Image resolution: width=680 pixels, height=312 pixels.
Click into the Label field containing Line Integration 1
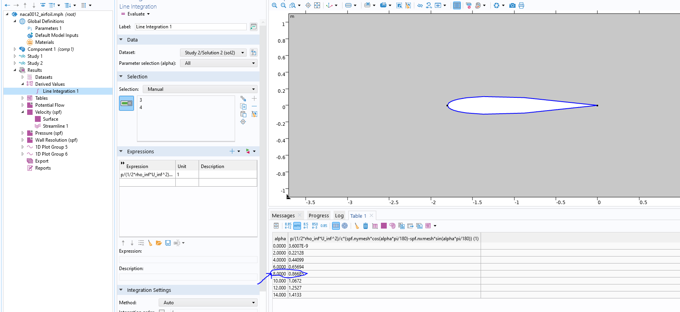[x=190, y=27]
